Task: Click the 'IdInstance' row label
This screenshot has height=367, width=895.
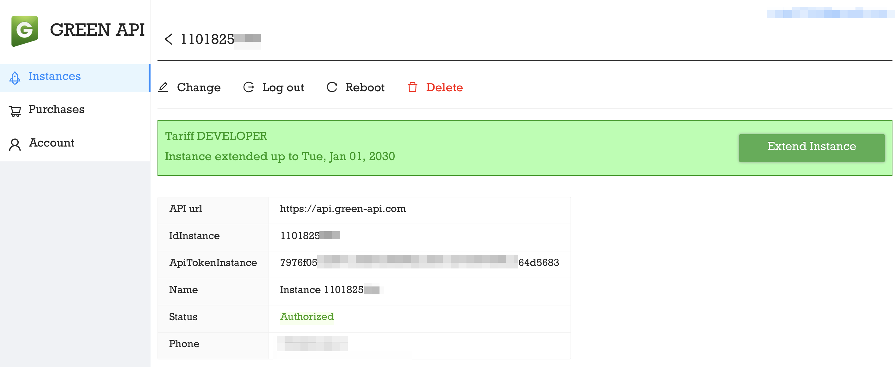Action: coord(194,236)
